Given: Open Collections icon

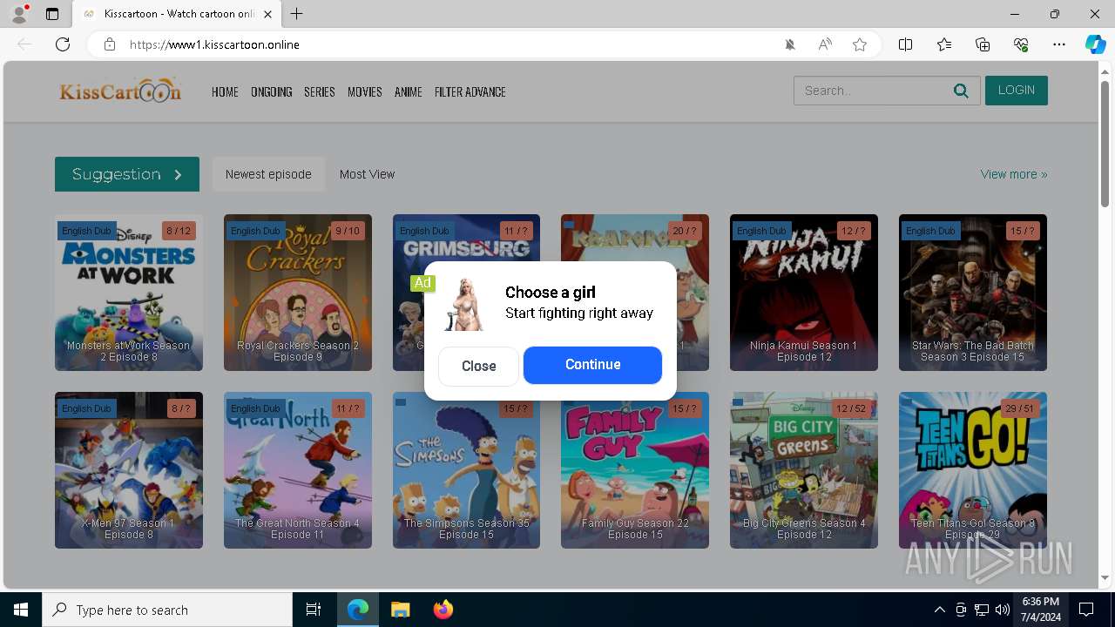Looking at the screenshot, I should 983,44.
